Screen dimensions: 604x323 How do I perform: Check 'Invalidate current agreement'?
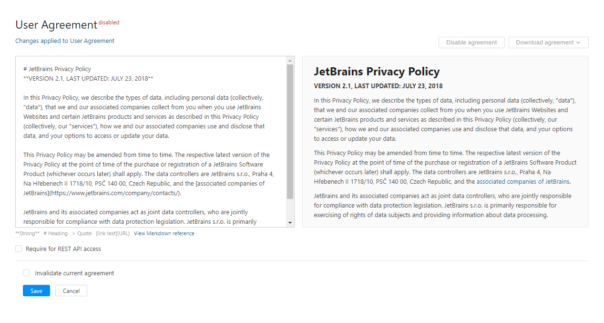click(26, 273)
